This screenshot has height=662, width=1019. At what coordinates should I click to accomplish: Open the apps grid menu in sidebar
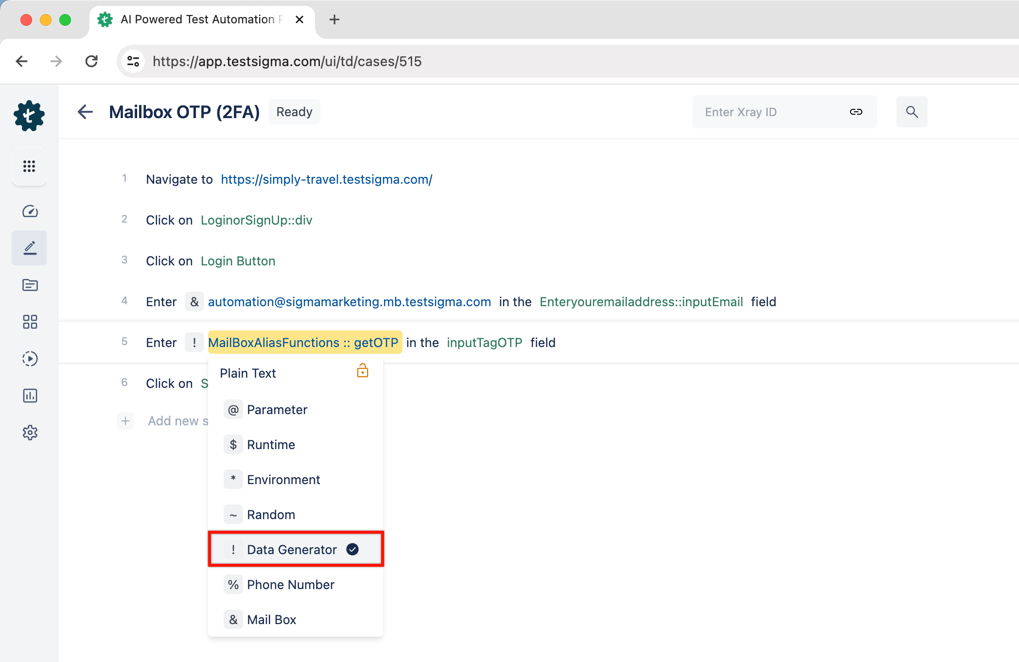(x=29, y=166)
